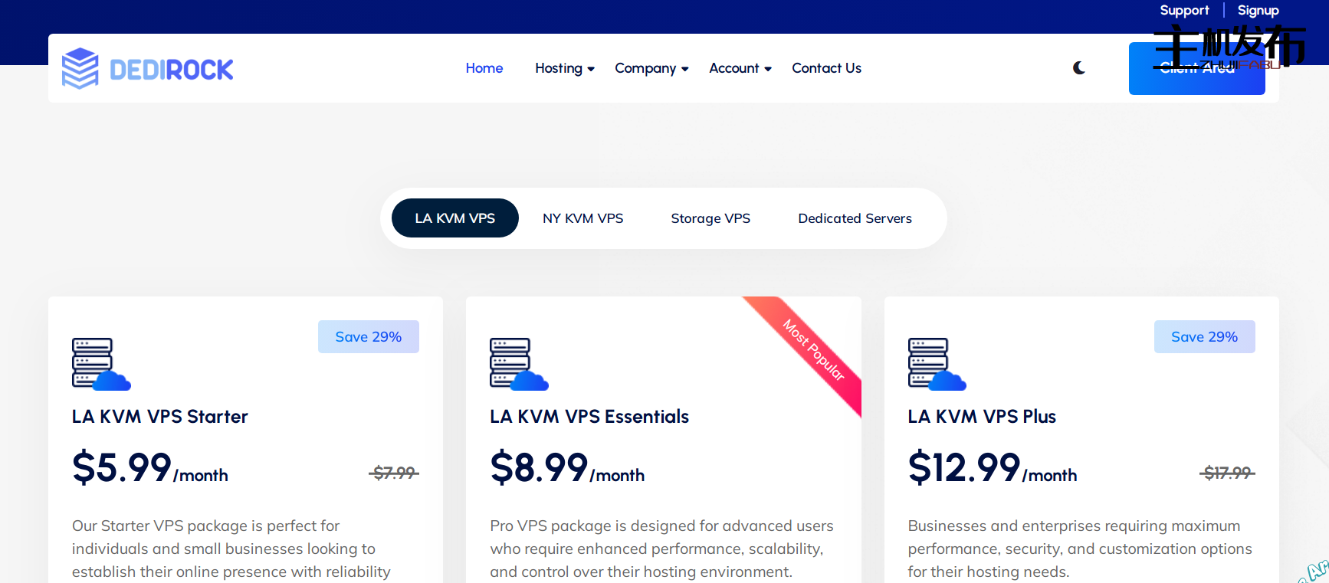The width and height of the screenshot is (1329, 583).
Task: Click the Essentials plan server cloud icon
Action: 519,364
